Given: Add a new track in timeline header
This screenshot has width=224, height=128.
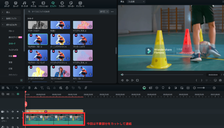Looking at the screenshot, I should [3, 94].
